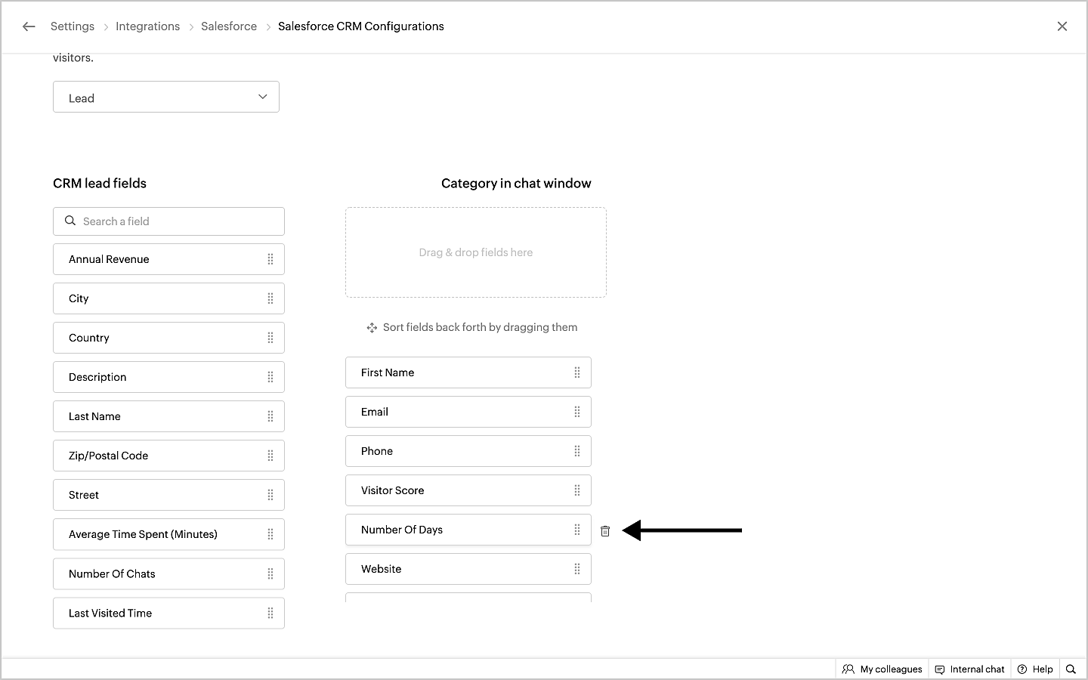The image size is (1088, 680).
Task: Navigate to Integrations breadcrumb
Action: coord(147,26)
